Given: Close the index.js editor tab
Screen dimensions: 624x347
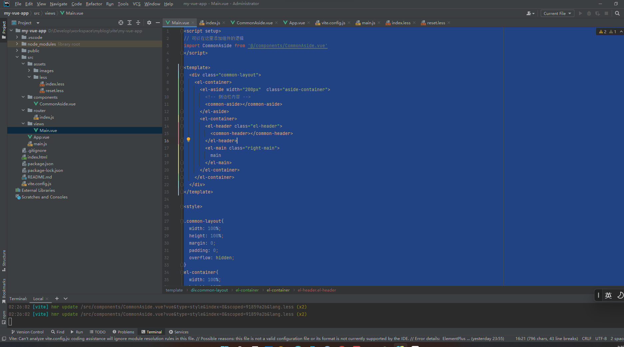Looking at the screenshot, I should click(224, 23).
